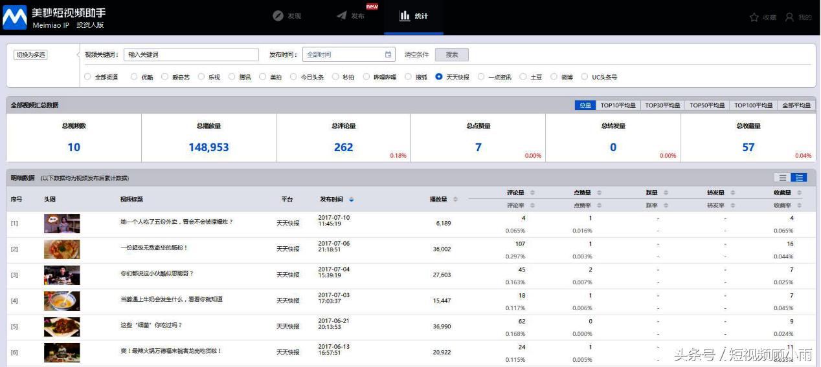
Task: Open thumbnail of video row [2]
Action: (62, 249)
